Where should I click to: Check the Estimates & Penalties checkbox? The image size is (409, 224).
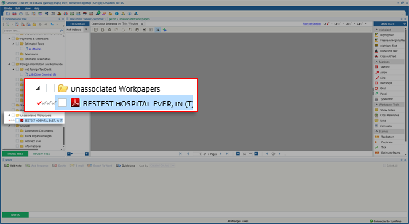(x=17, y=59)
